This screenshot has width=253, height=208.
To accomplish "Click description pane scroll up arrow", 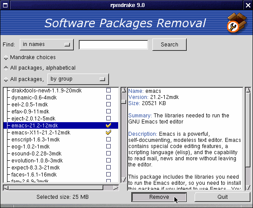I will tap(248, 90).
